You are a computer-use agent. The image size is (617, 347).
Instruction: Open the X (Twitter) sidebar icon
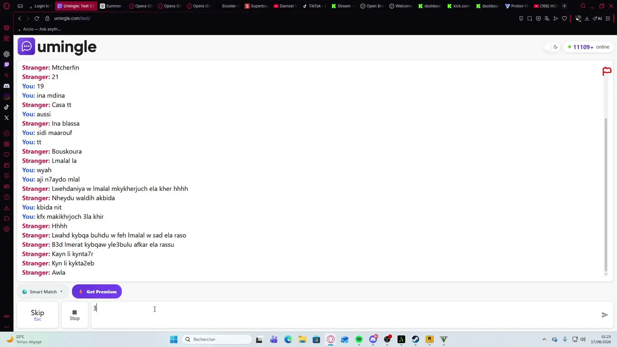(6, 118)
